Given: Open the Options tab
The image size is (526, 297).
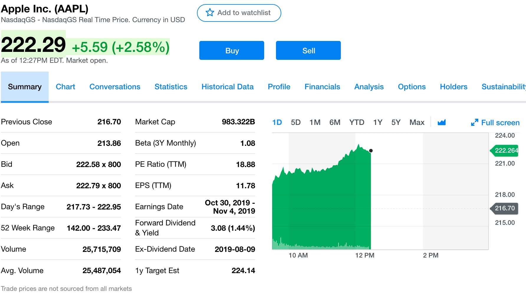Looking at the screenshot, I should [412, 87].
